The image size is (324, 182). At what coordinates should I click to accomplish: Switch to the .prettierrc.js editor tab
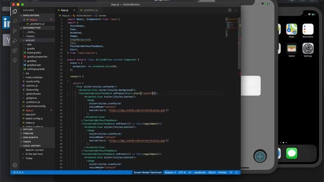pos(89,10)
